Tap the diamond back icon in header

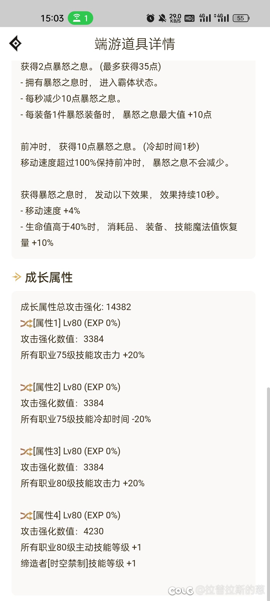pyautogui.click(x=15, y=43)
